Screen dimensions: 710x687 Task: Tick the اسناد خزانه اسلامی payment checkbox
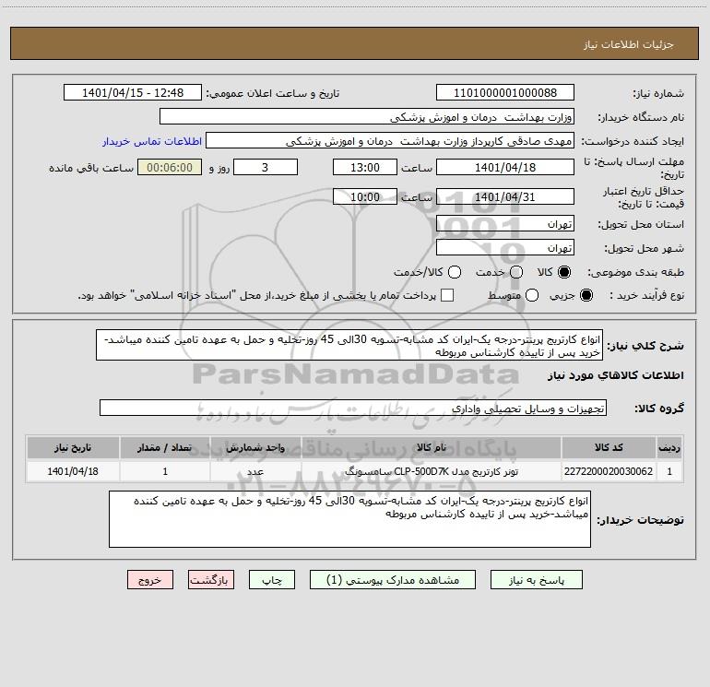[447, 295]
